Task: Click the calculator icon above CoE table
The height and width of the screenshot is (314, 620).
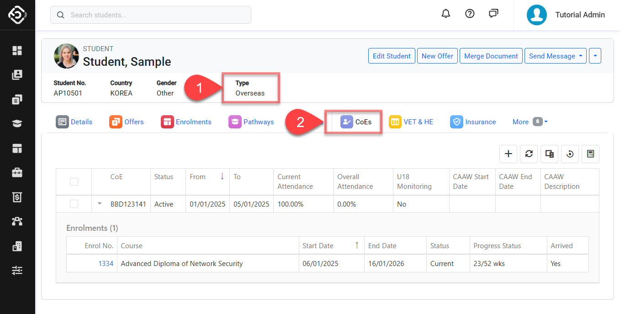Action: point(590,154)
